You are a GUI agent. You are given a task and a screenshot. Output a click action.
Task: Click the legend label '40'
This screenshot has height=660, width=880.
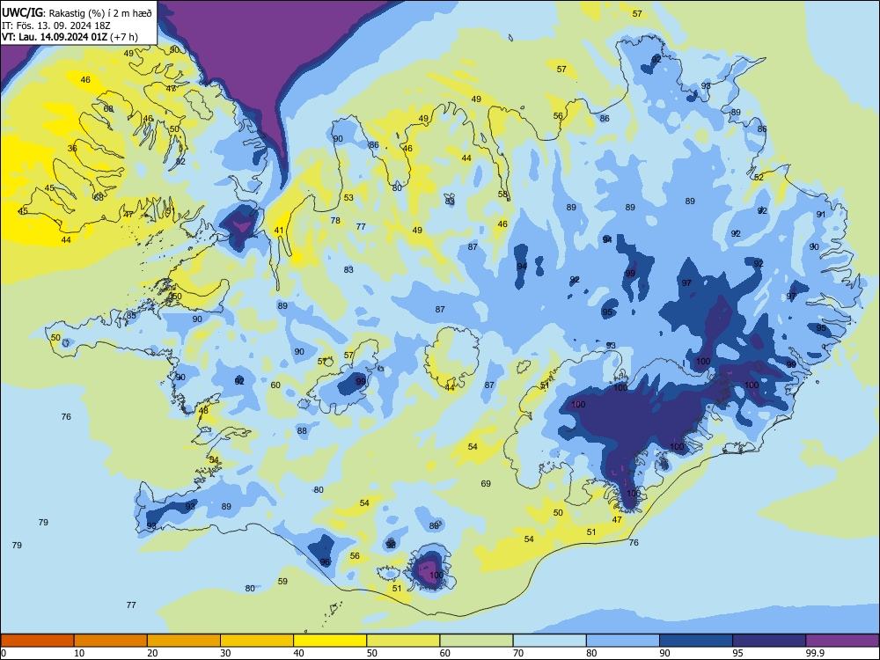[x=298, y=653]
